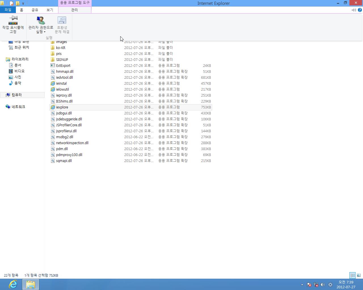The height and width of the screenshot is (290, 363).
Task: Click the 관리자 권한으로 실행 icon
Action: 41,20
